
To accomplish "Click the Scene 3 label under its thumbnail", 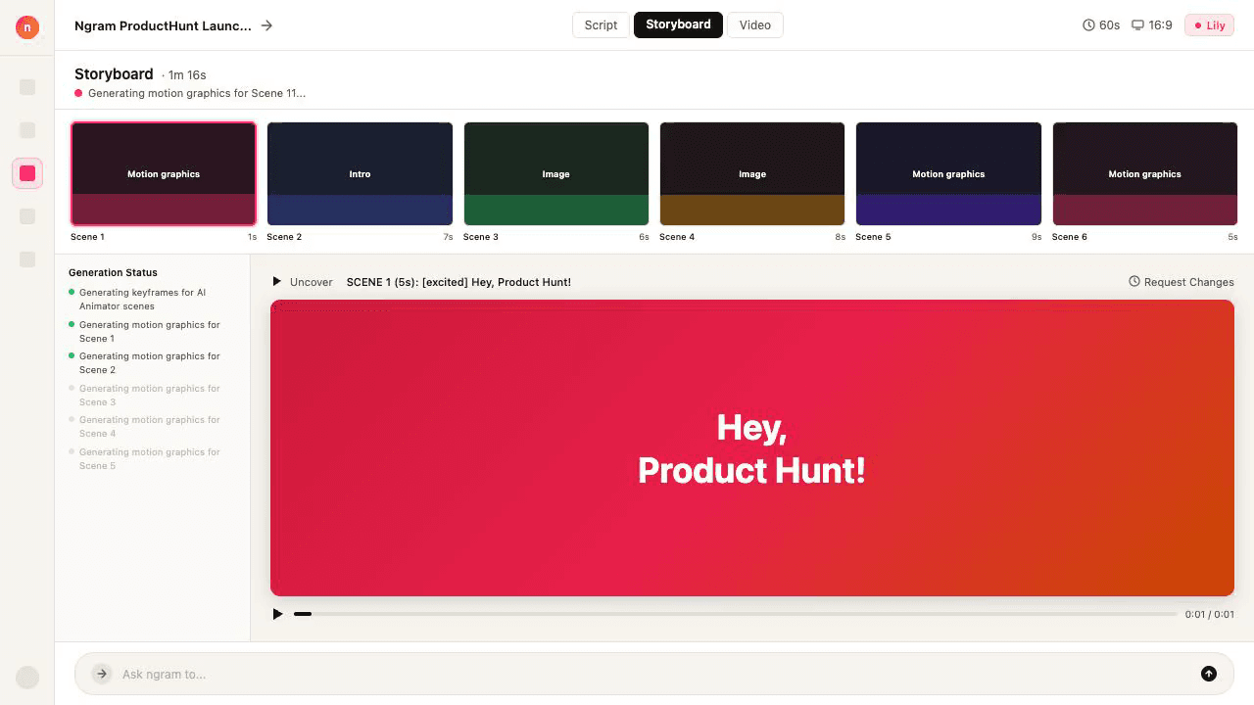I will (x=481, y=237).
